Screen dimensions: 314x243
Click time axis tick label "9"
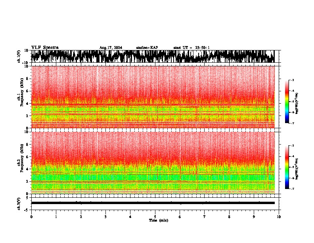(254, 217)
